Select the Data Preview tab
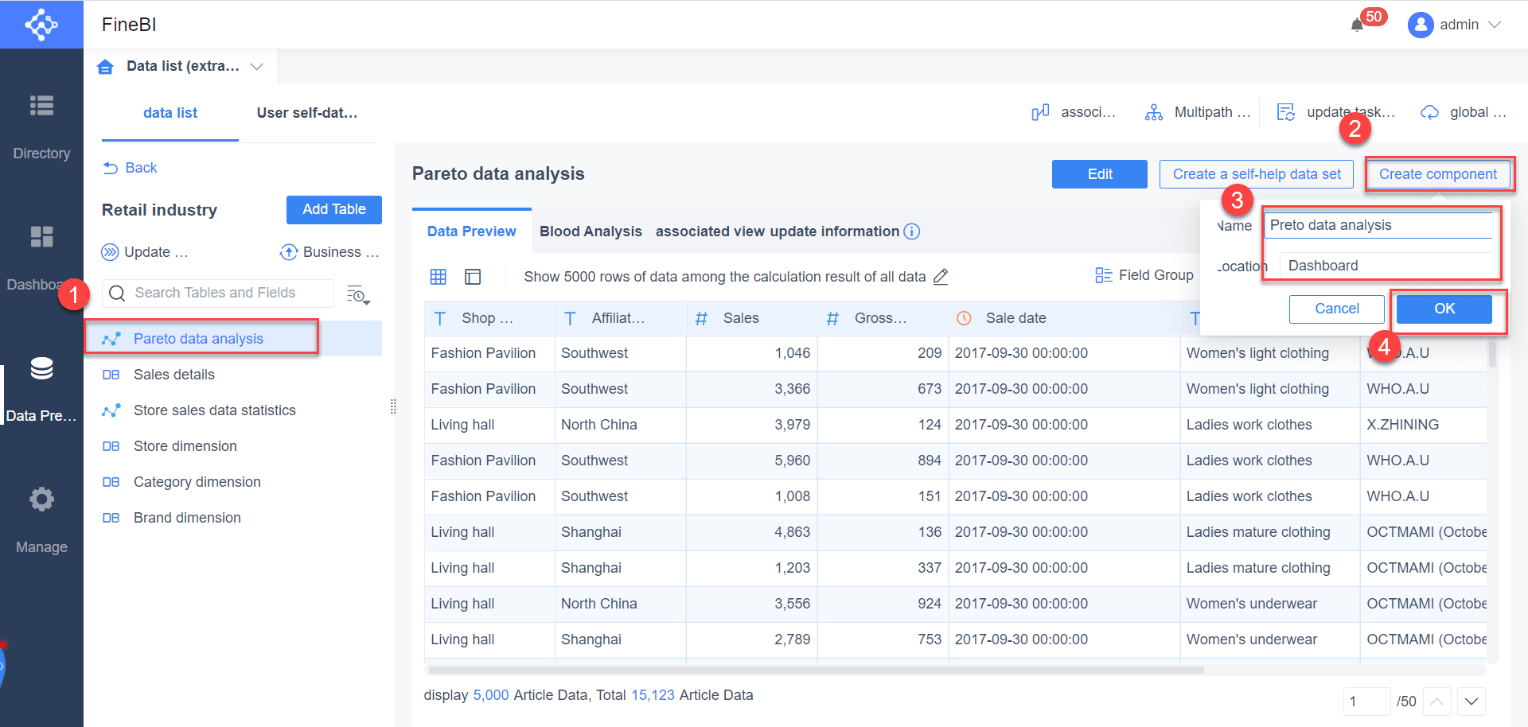 (x=472, y=231)
